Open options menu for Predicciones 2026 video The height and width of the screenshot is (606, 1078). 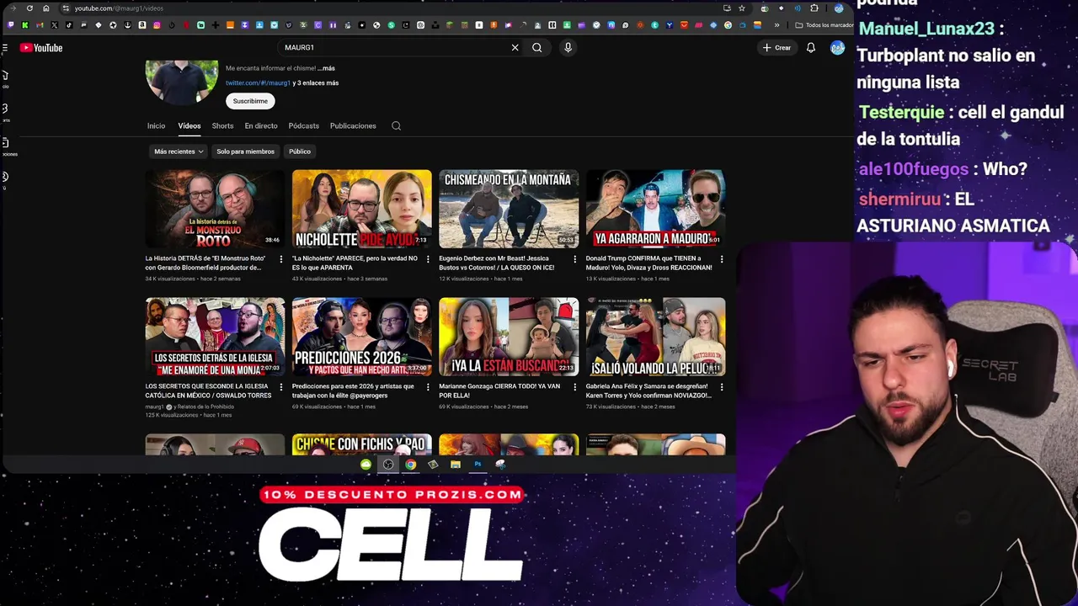point(427,387)
